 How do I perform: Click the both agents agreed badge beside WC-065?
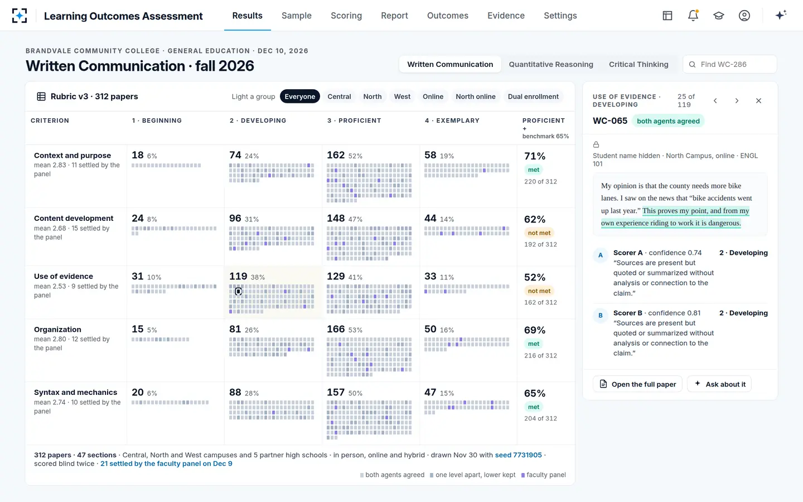pos(668,121)
